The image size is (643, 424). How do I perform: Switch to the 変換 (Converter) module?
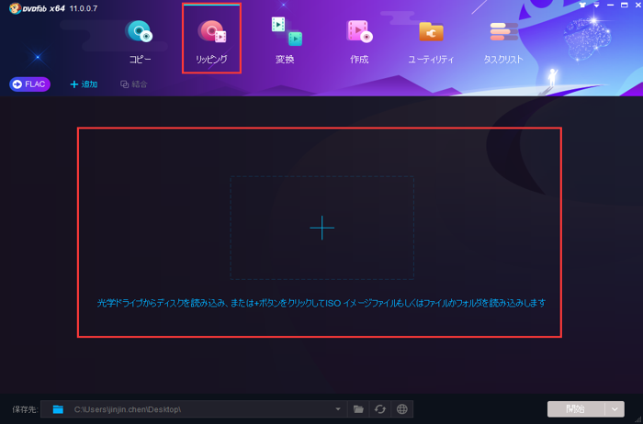[x=286, y=41]
